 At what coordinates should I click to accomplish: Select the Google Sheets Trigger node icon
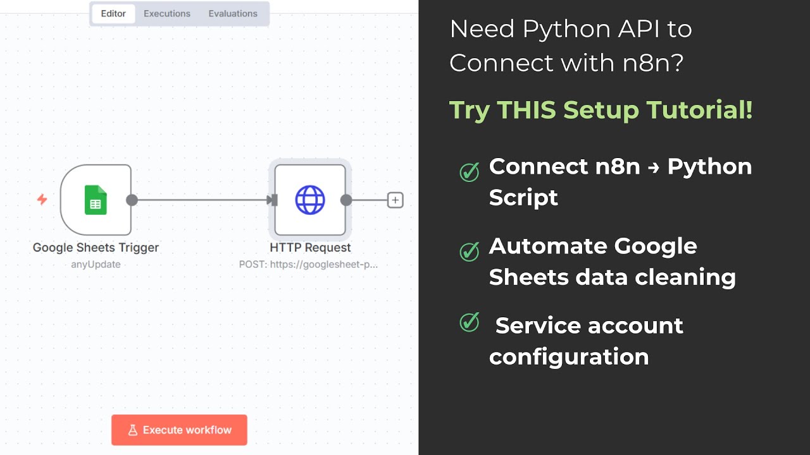click(x=96, y=200)
